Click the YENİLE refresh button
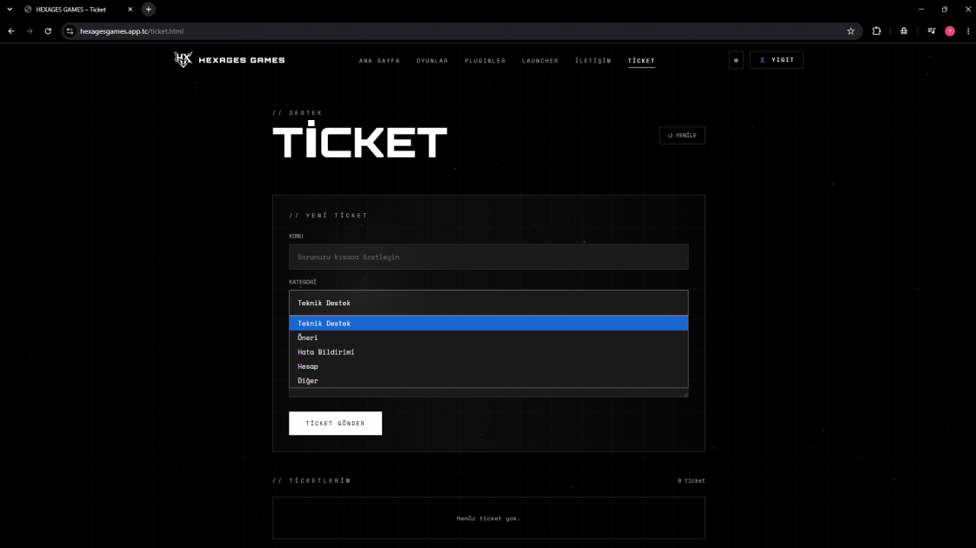Viewport: 976px width, 548px height. coord(682,135)
